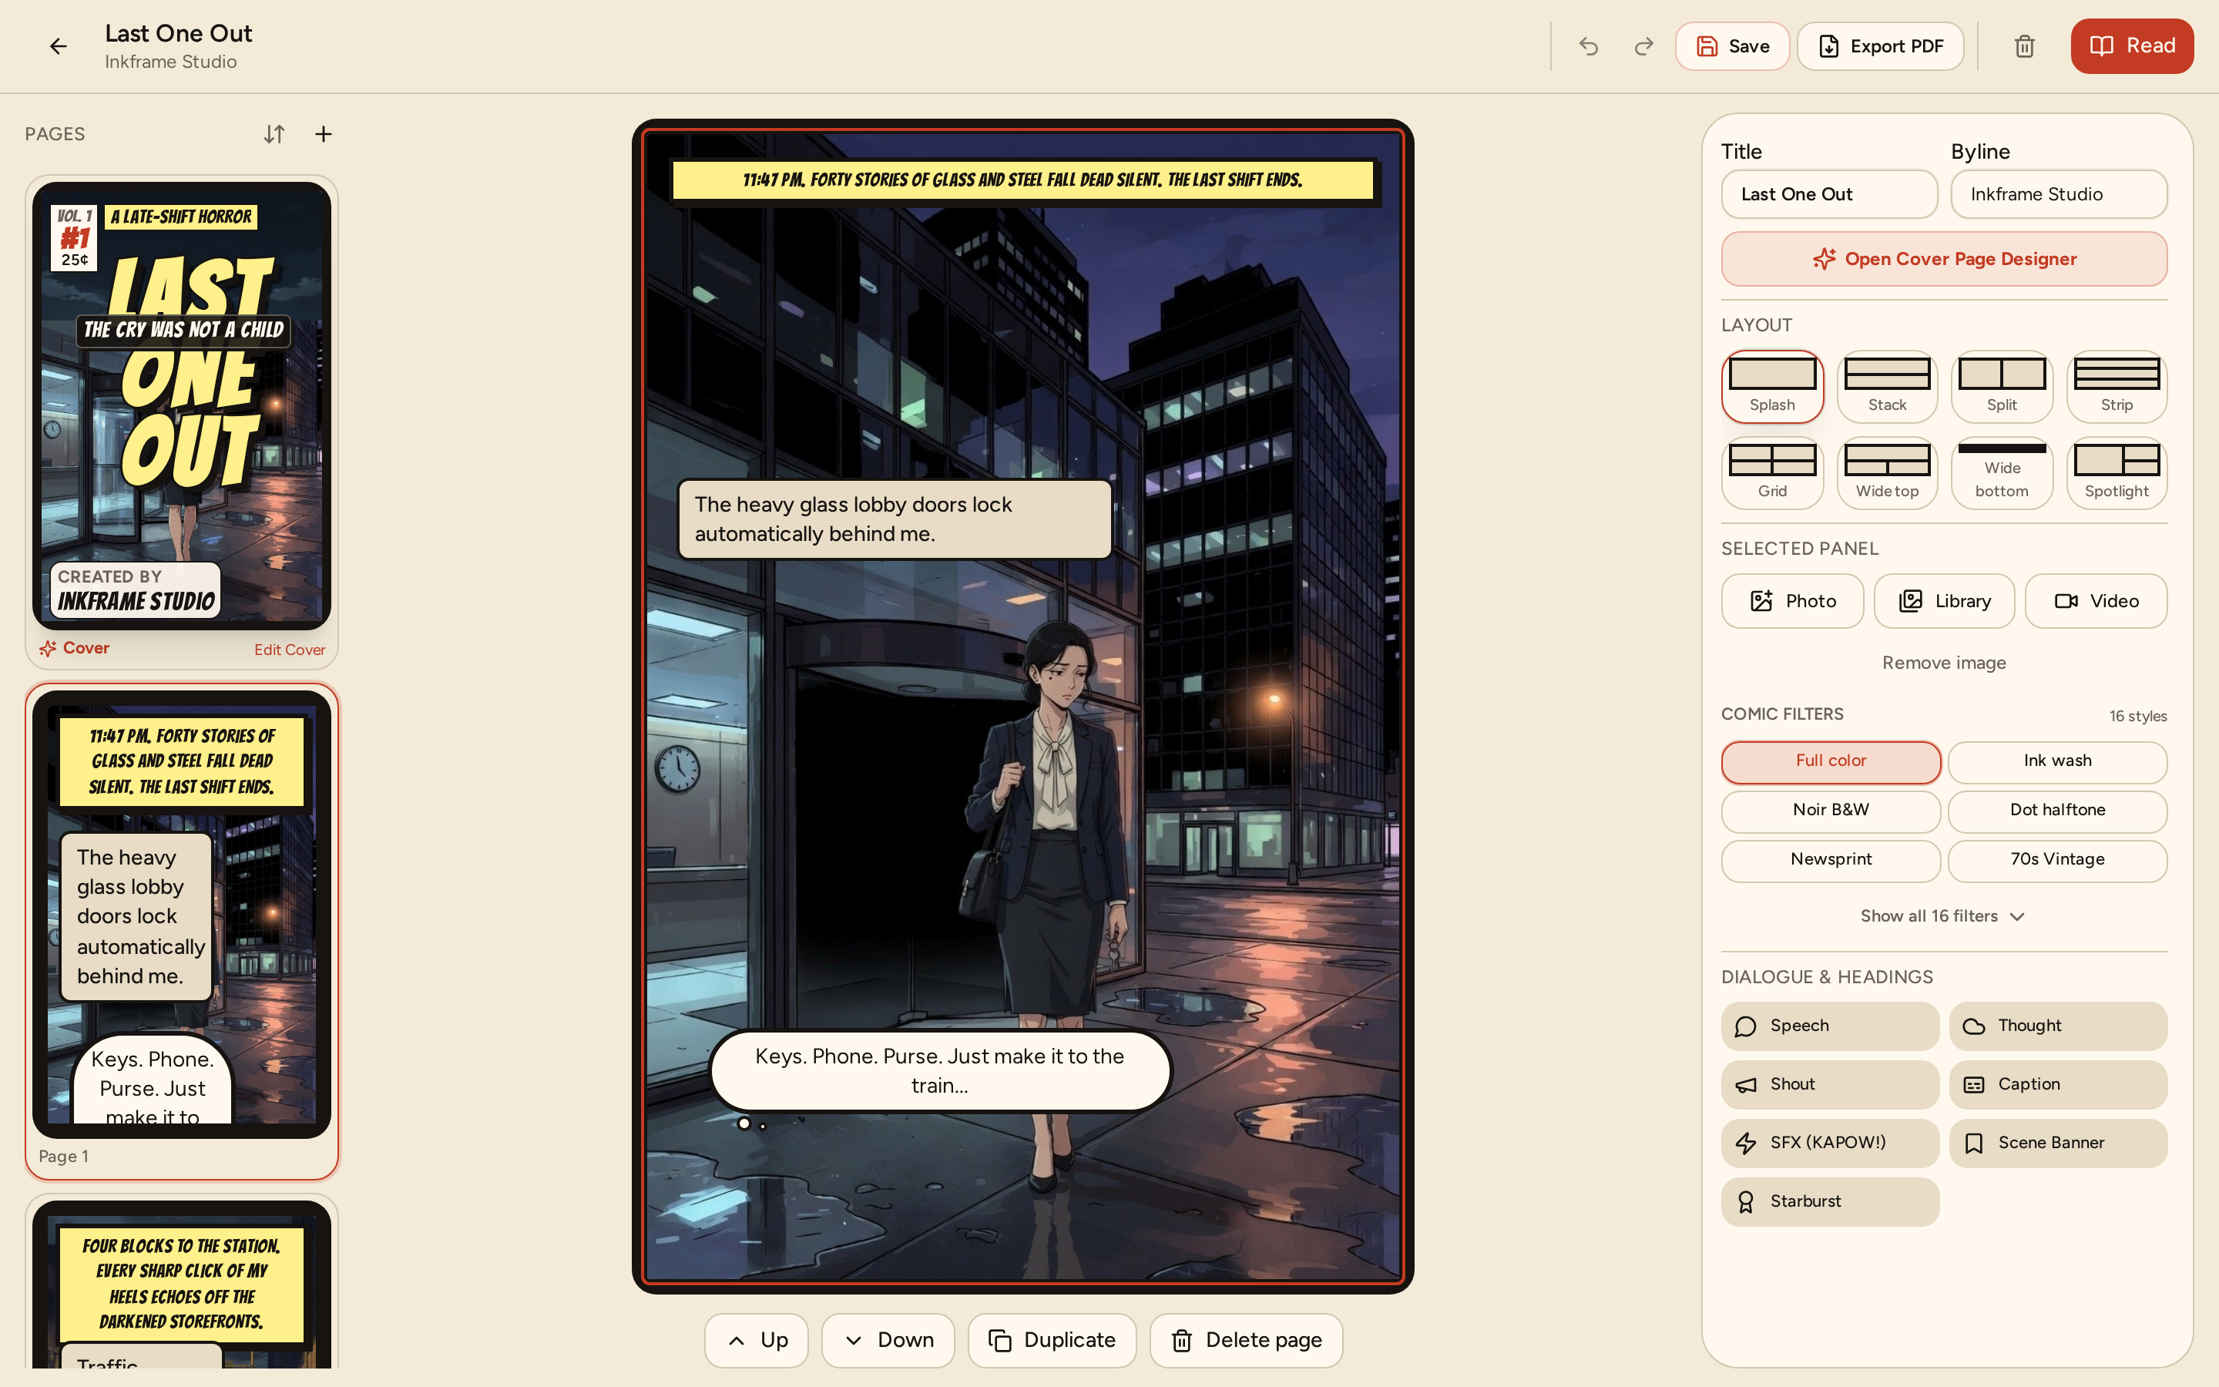Save the comic

1732,46
